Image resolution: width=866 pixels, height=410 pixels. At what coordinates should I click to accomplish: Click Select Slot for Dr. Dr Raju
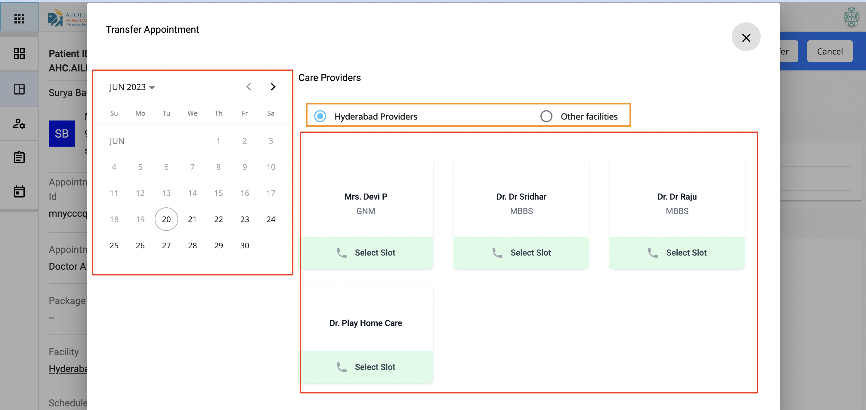point(686,253)
